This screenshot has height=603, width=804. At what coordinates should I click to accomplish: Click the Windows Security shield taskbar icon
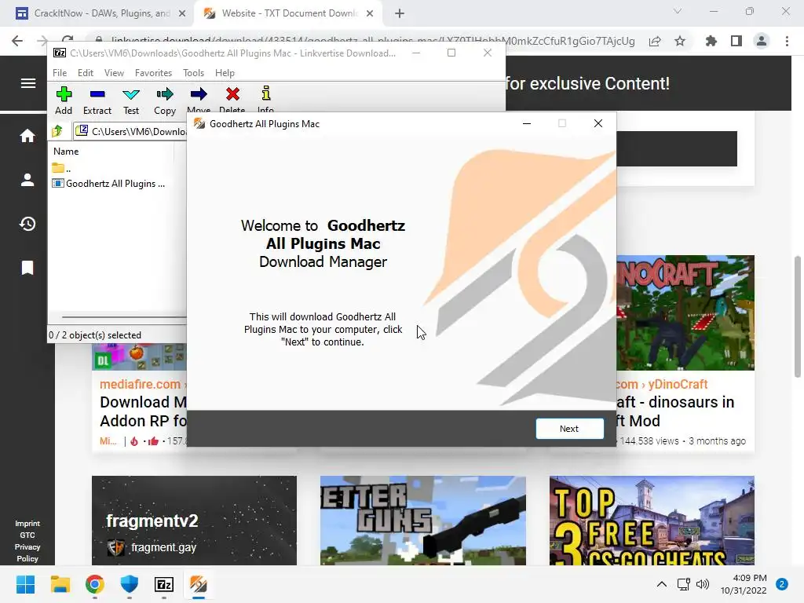pyautogui.click(x=130, y=584)
